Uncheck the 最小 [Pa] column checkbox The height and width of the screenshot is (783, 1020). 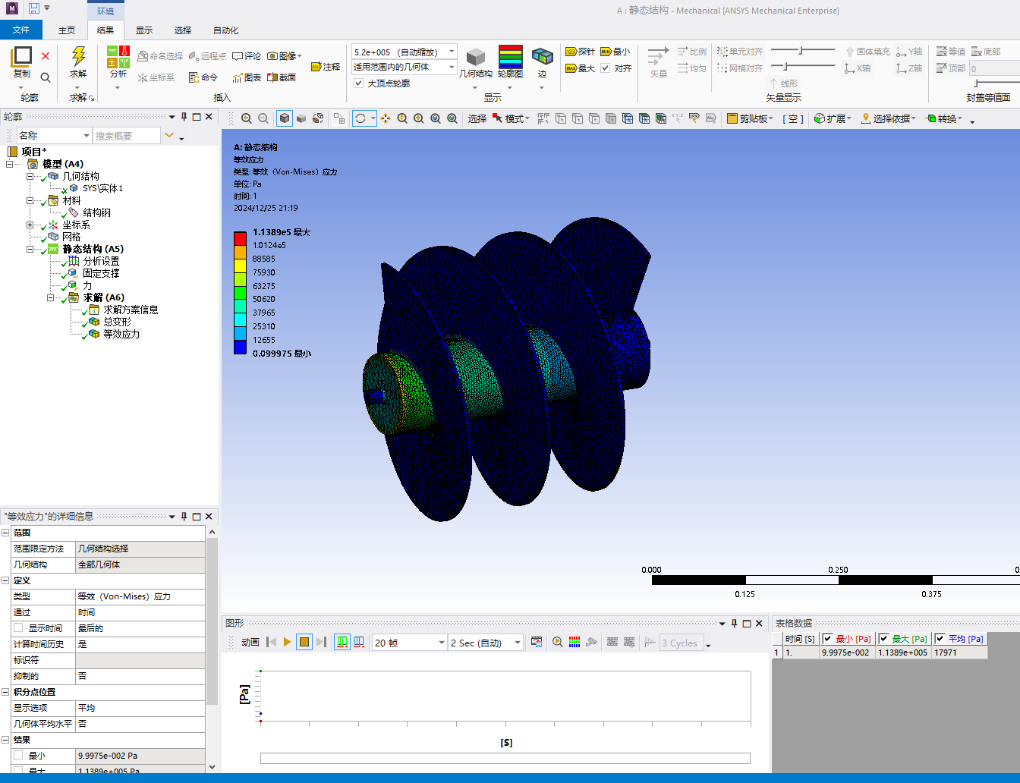coord(828,639)
